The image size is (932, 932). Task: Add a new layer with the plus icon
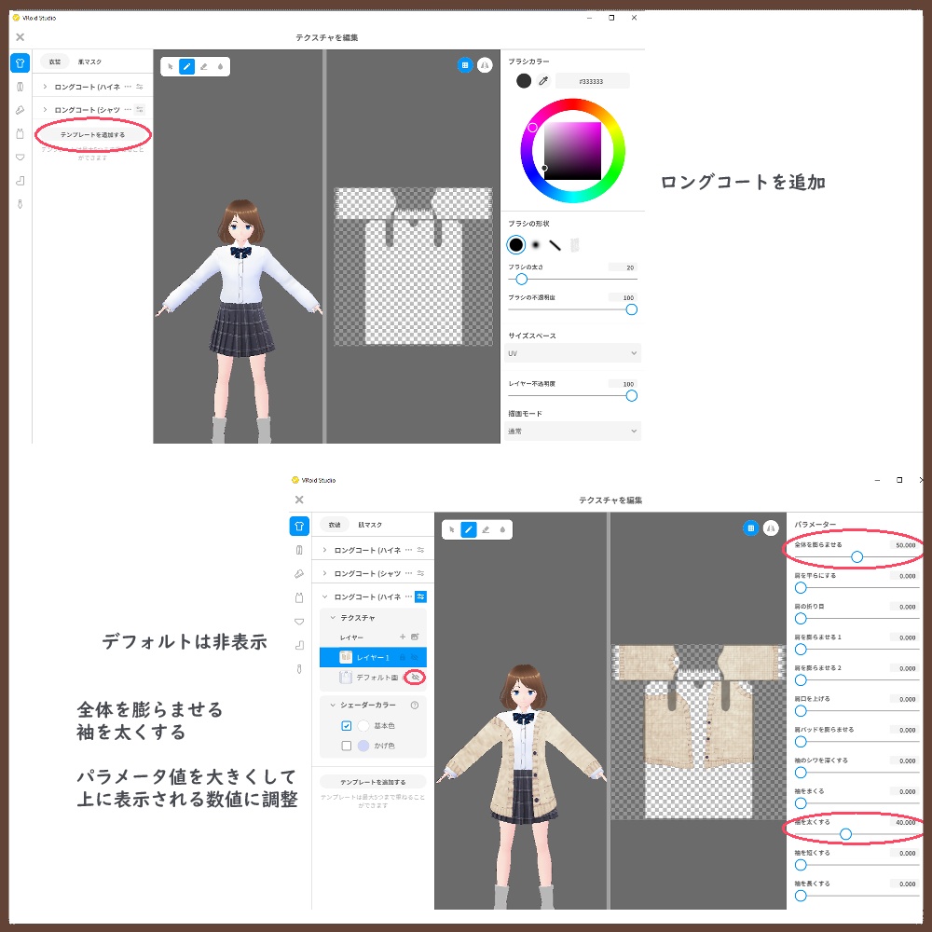point(404,635)
